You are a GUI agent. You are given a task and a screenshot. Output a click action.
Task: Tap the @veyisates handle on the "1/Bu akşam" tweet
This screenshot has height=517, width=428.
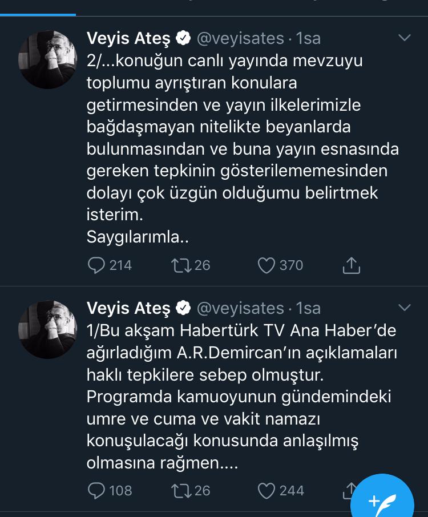tap(240, 308)
